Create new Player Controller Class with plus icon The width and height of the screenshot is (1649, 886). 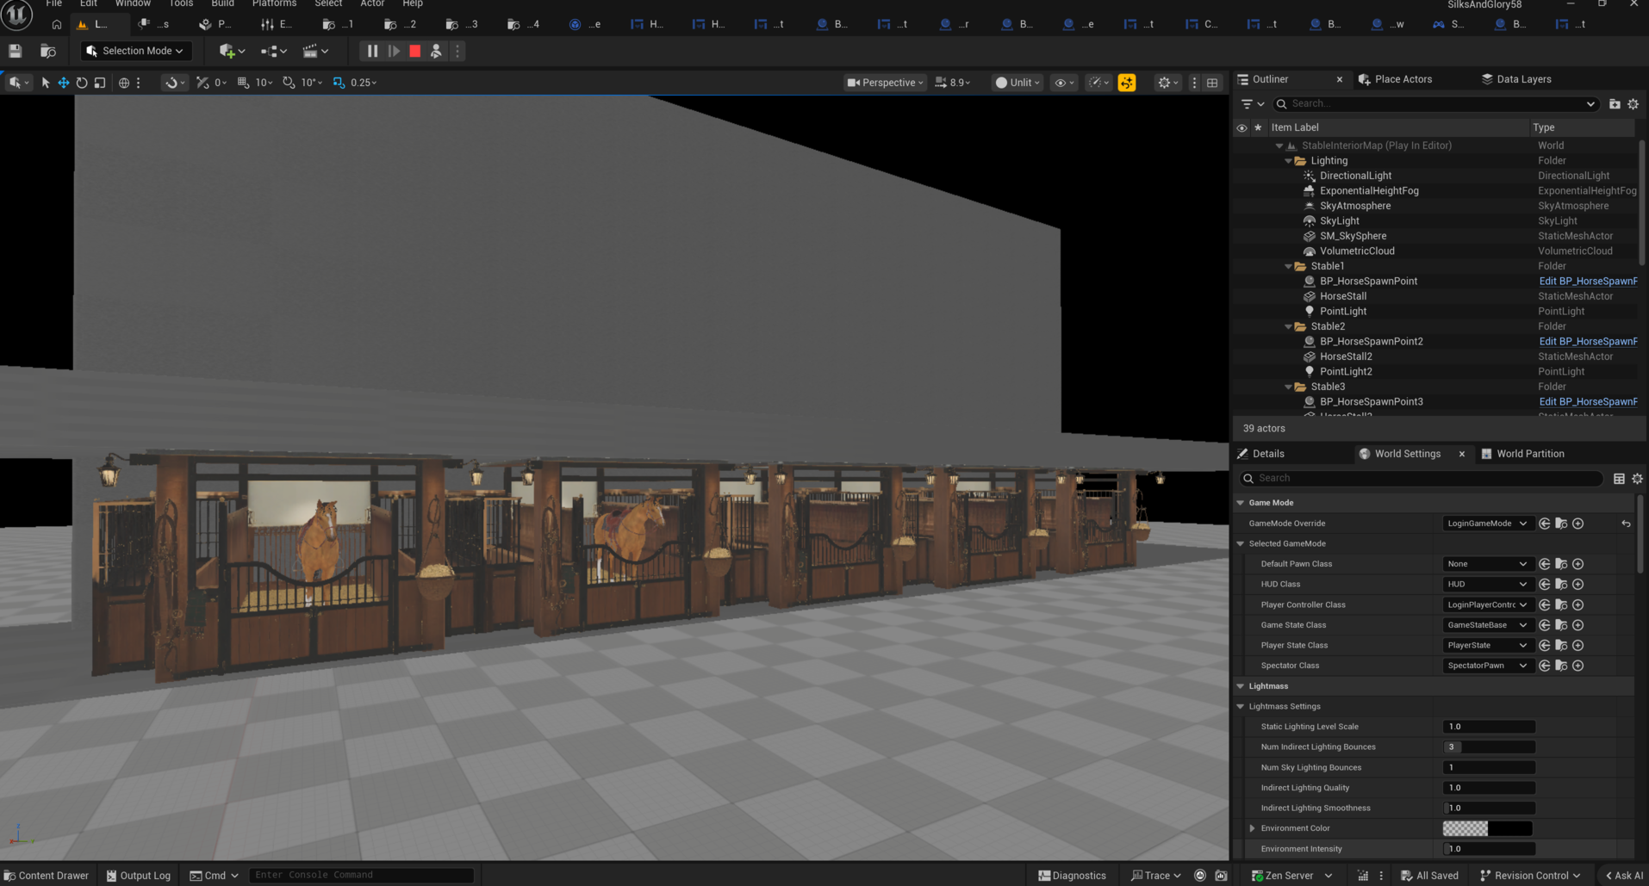[x=1577, y=605]
